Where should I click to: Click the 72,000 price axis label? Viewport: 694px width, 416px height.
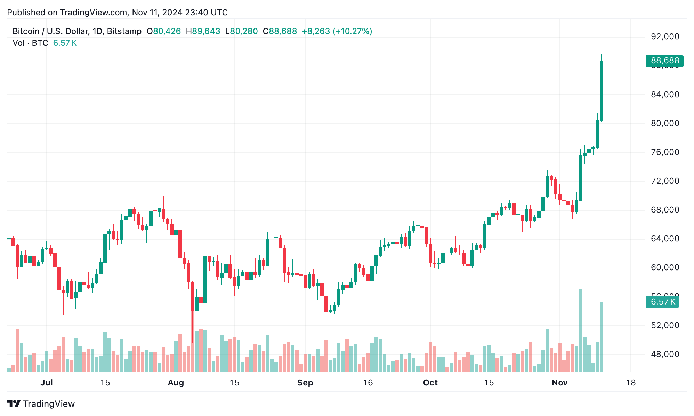(x=665, y=181)
